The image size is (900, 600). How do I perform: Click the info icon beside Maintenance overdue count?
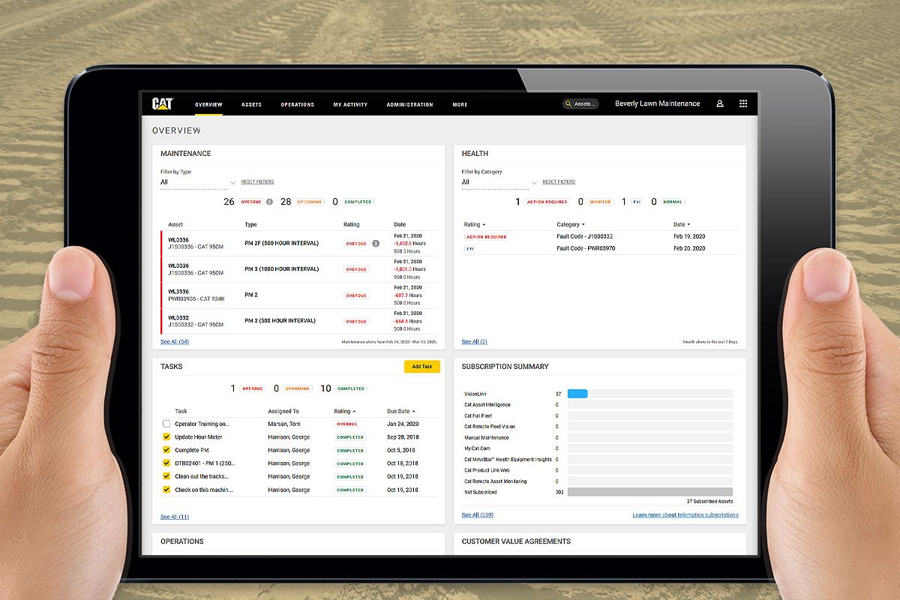click(269, 202)
